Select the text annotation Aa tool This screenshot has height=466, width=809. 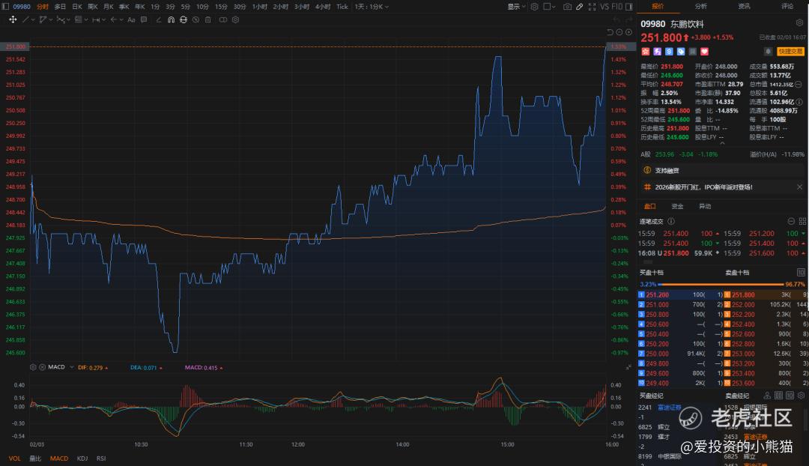pyautogui.click(x=131, y=19)
